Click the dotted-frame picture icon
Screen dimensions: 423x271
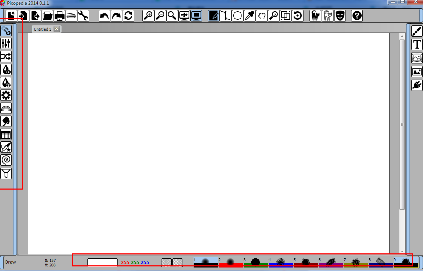tap(417, 58)
